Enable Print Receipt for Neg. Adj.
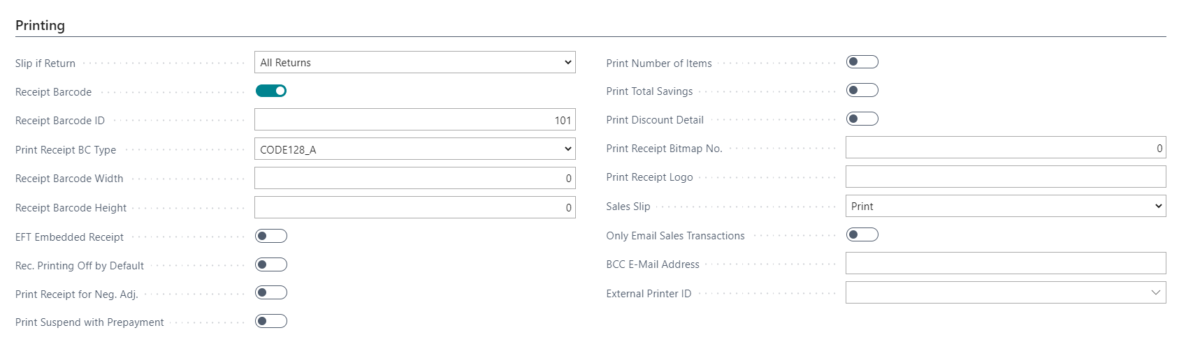 pos(271,292)
